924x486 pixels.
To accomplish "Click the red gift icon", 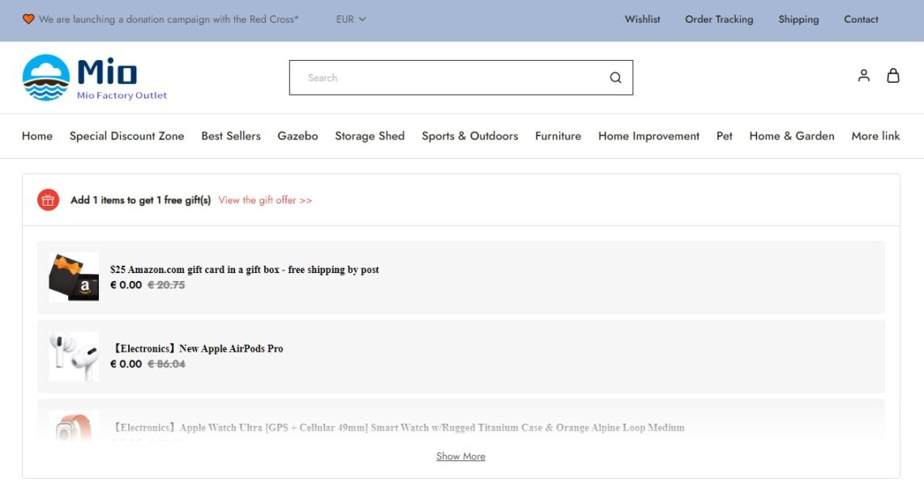I will coord(48,199).
